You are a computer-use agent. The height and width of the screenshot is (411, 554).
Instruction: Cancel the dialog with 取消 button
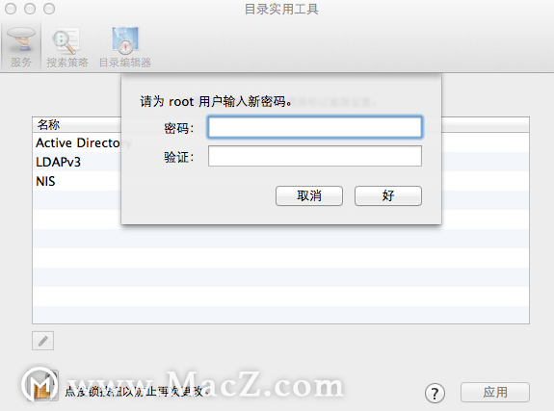coord(309,195)
